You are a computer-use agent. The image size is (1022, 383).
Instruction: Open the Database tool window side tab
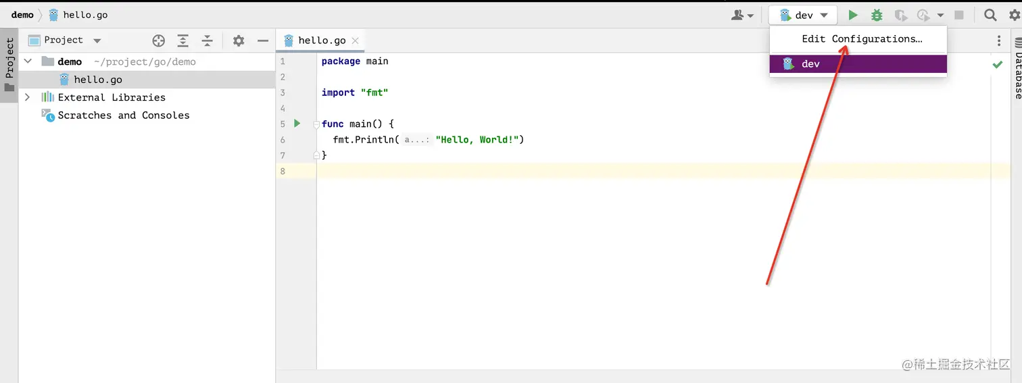[1017, 68]
